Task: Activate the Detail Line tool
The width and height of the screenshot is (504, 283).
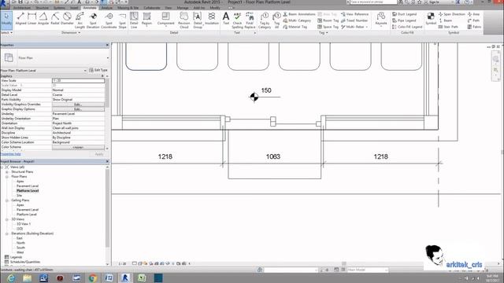Action: click(134, 20)
